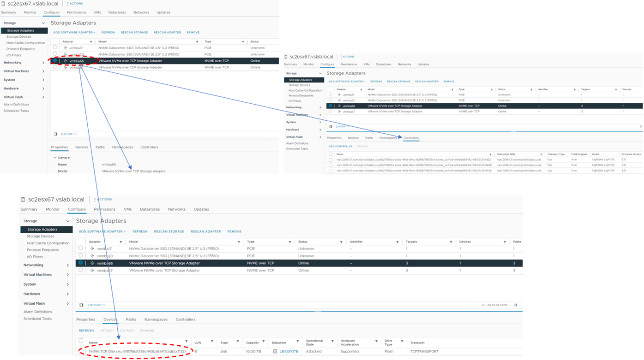The height and width of the screenshot is (360, 644).
Task: Expand Networking in the Devices view sidebar
Action: coord(68,265)
